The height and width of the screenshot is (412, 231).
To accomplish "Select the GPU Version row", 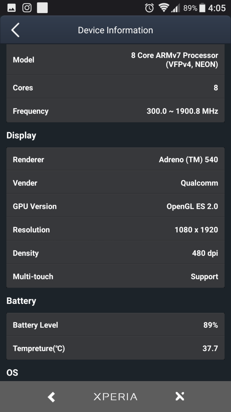I will tap(116, 206).
